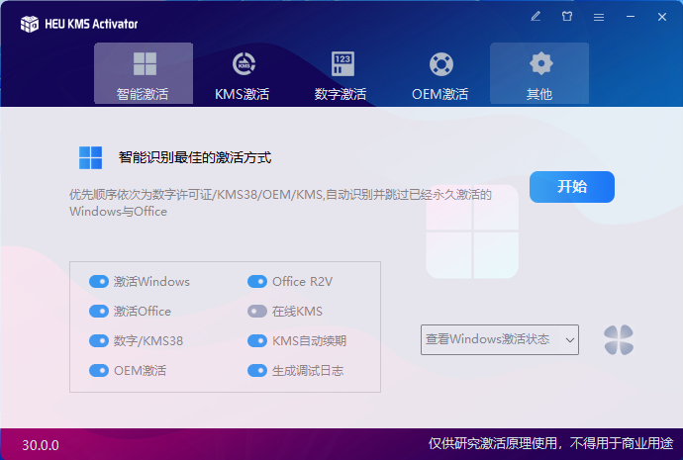This screenshot has width=683, height=460.
Task: Select the OEM激活 lifebuoy tab
Action: click(440, 74)
